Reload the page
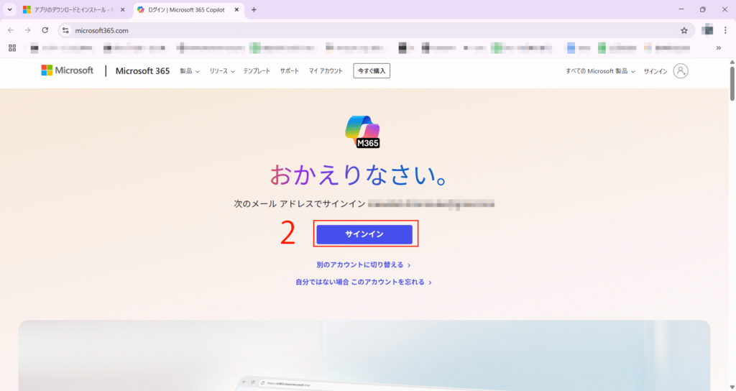This screenshot has width=736, height=391. [45, 30]
